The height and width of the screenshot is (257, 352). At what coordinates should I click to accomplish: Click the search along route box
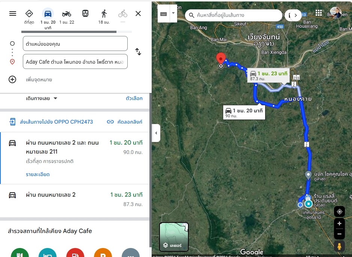click(x=233, y=15)
